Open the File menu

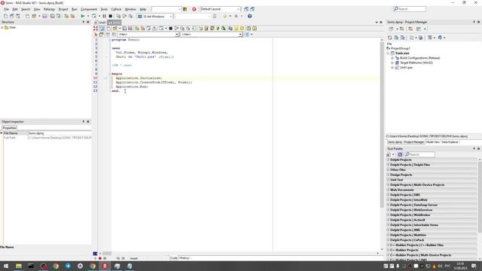[7, 9]
